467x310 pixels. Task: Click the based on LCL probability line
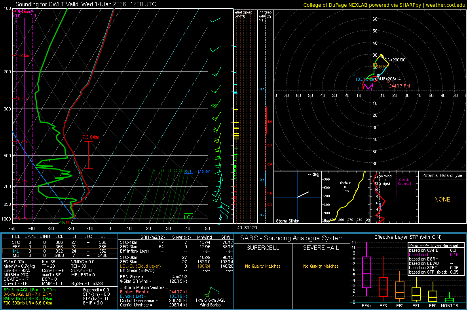tap(434, 255)
